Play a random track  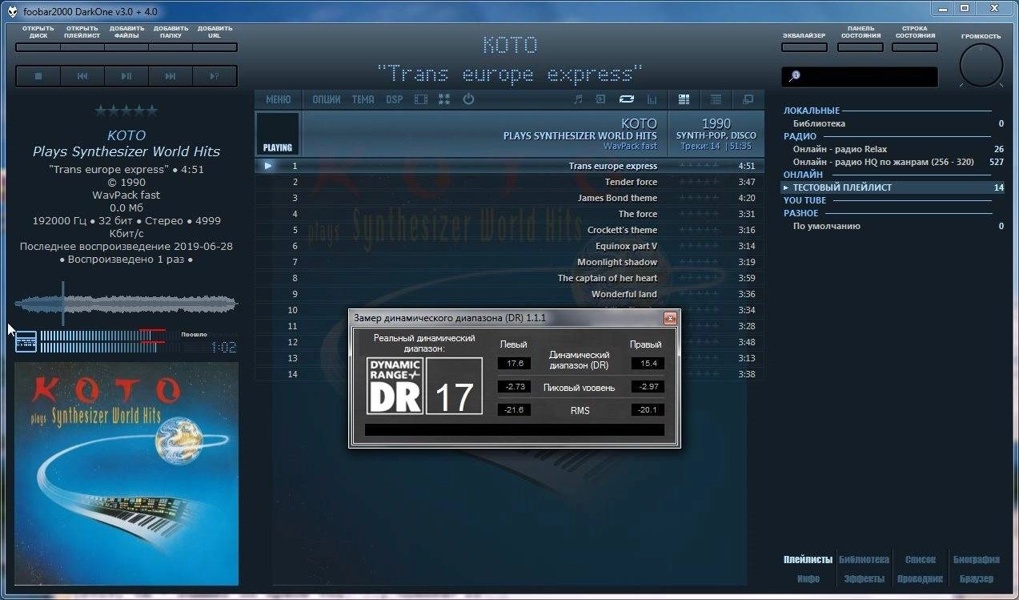coord(215,76)
